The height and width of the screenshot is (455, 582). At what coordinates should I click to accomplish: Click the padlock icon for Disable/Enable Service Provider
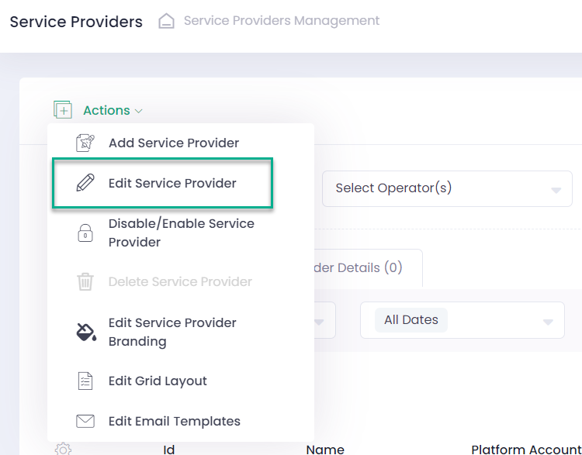point(85,233)
